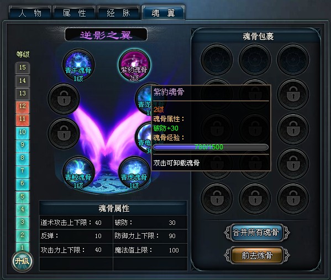The width and height of the screenshot is (331, 280).
Task: Switch to the 属性 tab
Action: click(74, 13)
